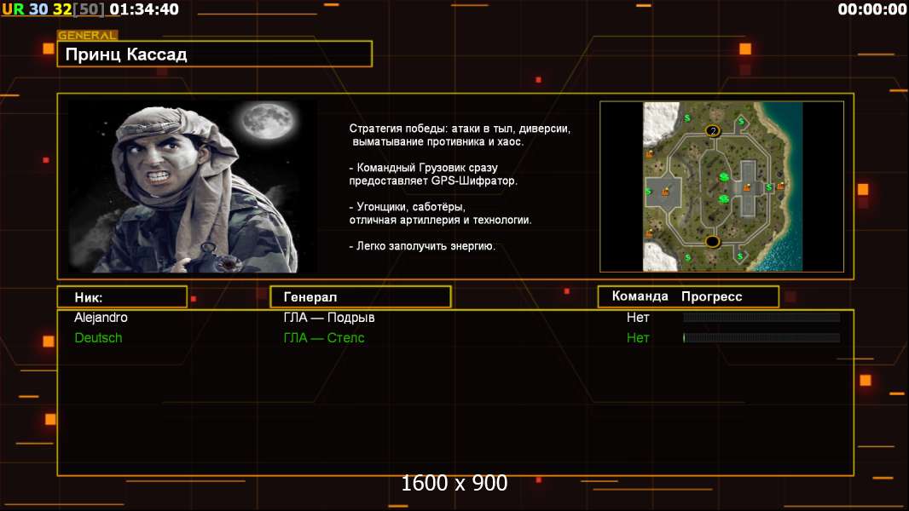Select the 'Генерал' column header
Screen dimensions: 909x511
[360, 297]
